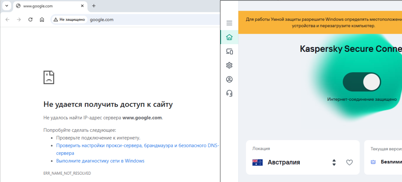Open the account profile icon

coord(229,79)
